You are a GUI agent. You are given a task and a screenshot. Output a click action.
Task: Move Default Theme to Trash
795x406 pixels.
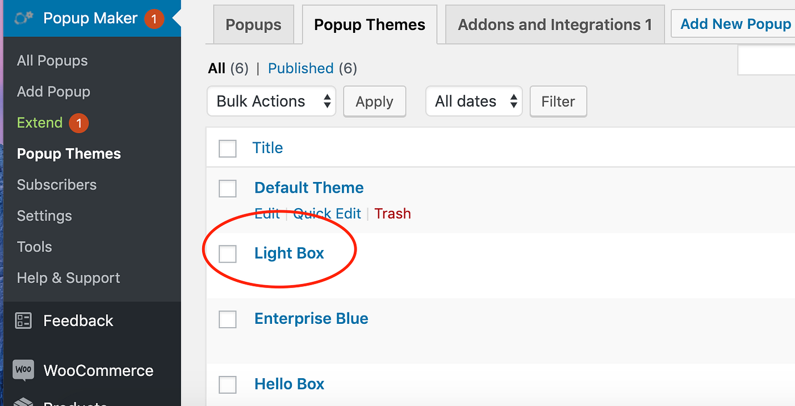click(392, 214)
